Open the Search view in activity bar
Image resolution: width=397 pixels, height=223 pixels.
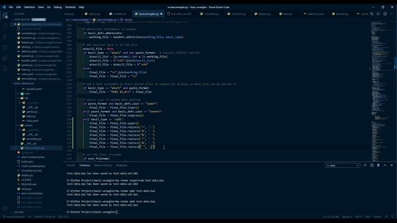[x=5, y=26]
